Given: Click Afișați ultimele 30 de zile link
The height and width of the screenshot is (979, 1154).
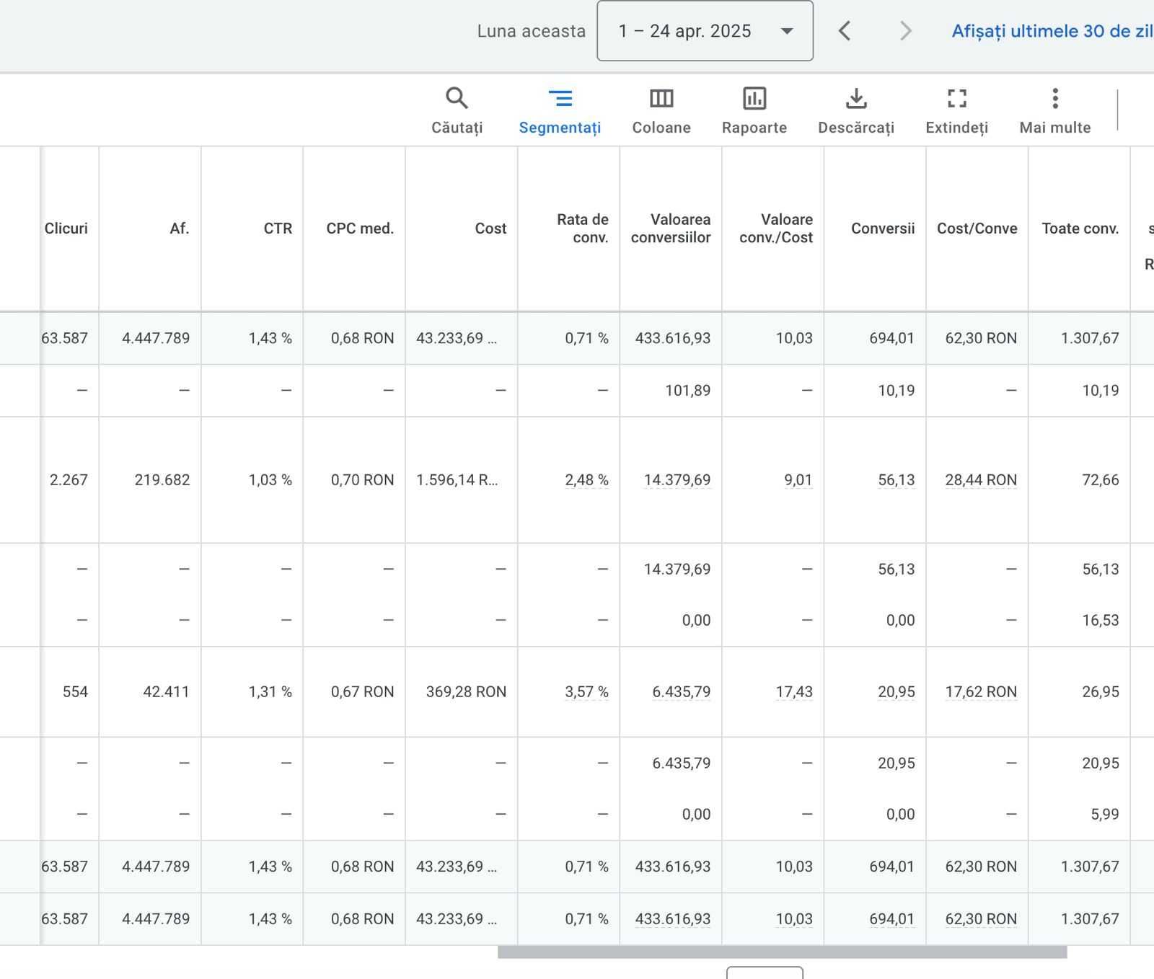Looking at the screenshot, I should pos(1052,31).
